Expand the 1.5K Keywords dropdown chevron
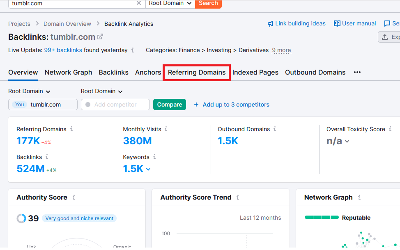 [x=148, y=169]
